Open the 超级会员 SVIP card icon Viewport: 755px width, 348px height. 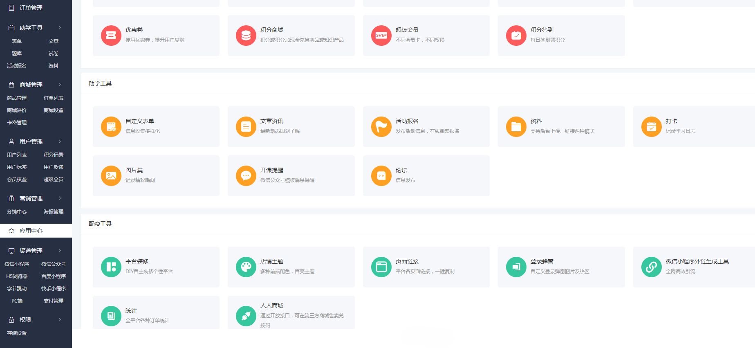pos(381,36)
